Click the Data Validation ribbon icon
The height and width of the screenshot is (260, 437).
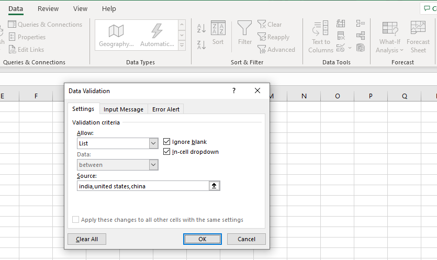(x=341, y=48)
